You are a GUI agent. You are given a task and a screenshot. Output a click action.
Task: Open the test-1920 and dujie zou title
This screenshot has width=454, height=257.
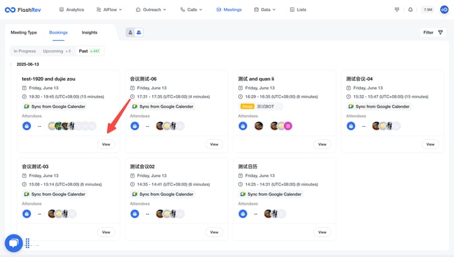[49, 79]
